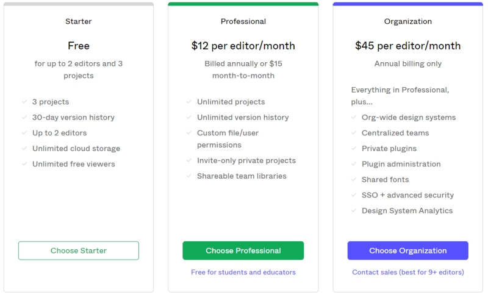Select the Organization plan heading

[x=407, y=21]
